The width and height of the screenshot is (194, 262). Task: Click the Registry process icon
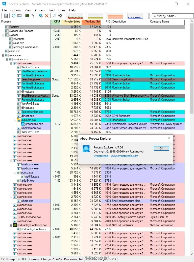7,27
